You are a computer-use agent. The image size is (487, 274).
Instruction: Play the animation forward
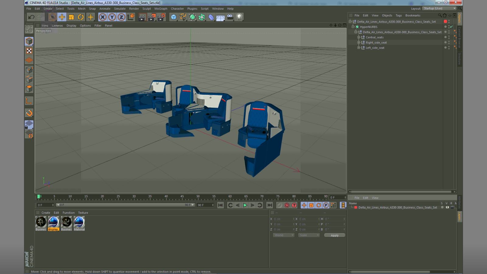point(245,205)
